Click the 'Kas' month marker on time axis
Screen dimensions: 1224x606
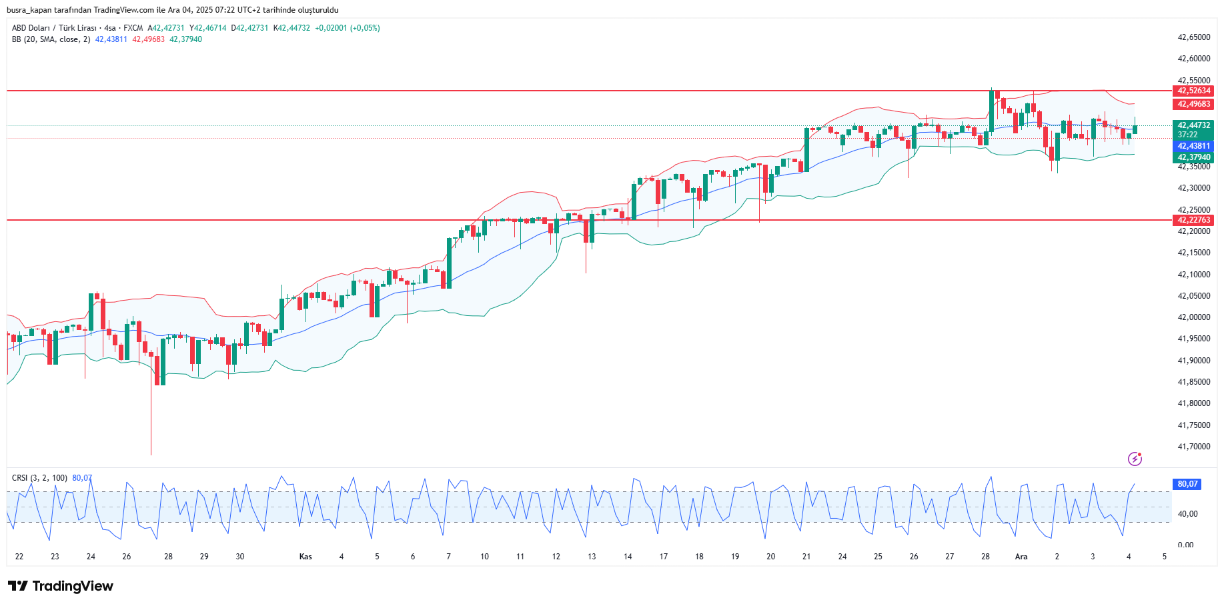305,557
